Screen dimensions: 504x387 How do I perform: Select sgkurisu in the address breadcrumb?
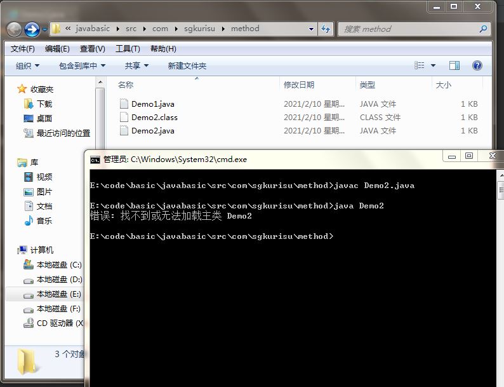coord(199,29)
